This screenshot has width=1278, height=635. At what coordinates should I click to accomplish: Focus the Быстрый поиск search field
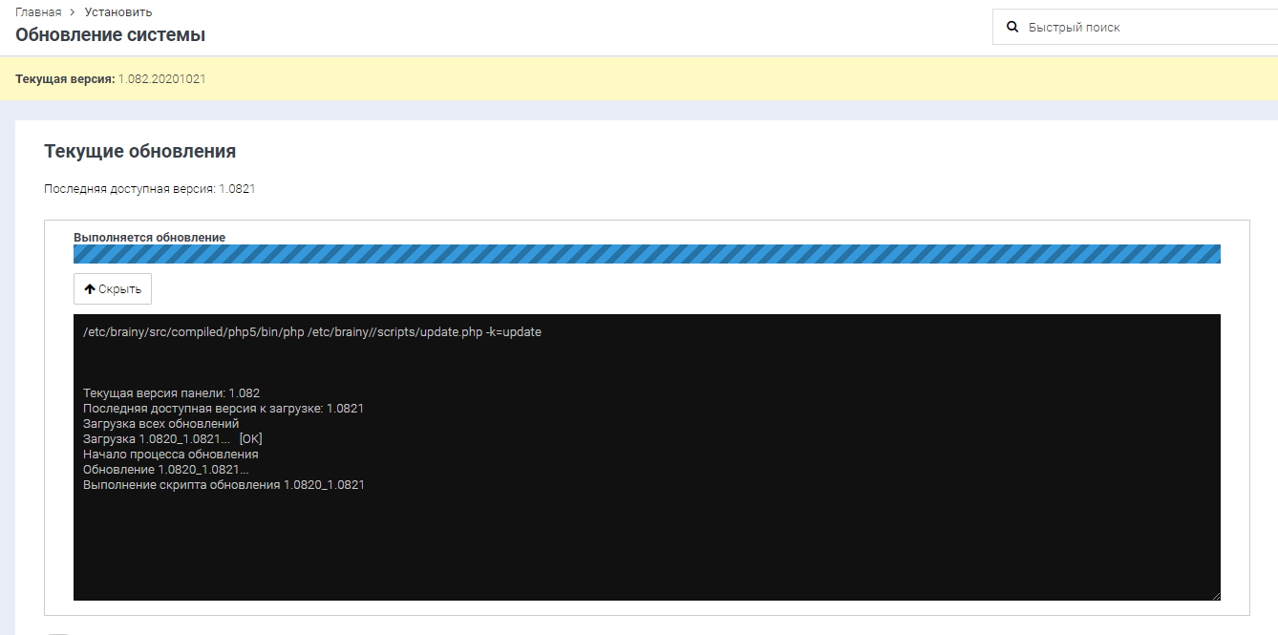click(1146, 28)
